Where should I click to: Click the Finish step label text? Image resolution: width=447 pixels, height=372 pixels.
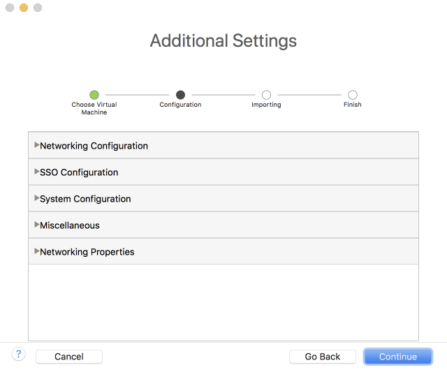pos(353,105)
